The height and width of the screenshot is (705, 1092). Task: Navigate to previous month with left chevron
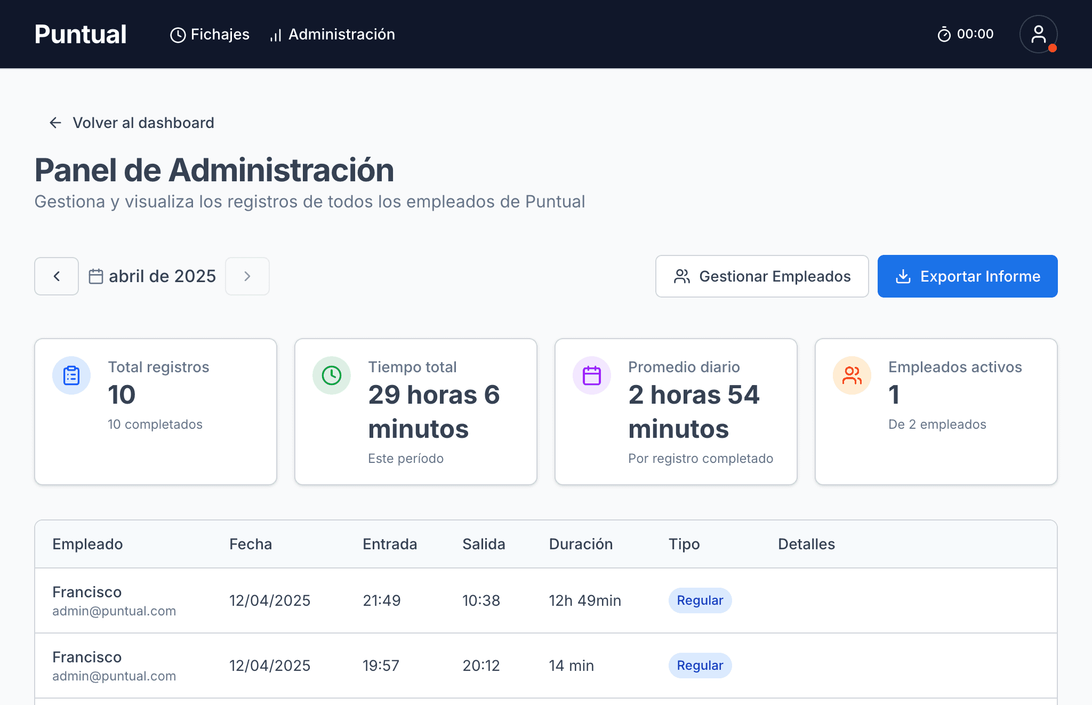[56, 276]
